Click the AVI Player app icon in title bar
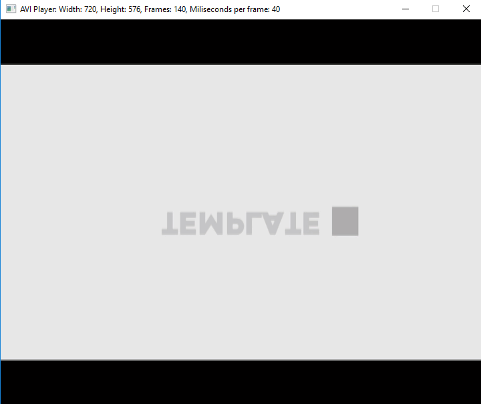 coord(11,9)
